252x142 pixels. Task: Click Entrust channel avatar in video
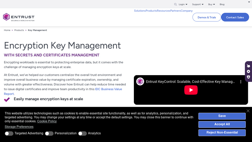point(140,81)
